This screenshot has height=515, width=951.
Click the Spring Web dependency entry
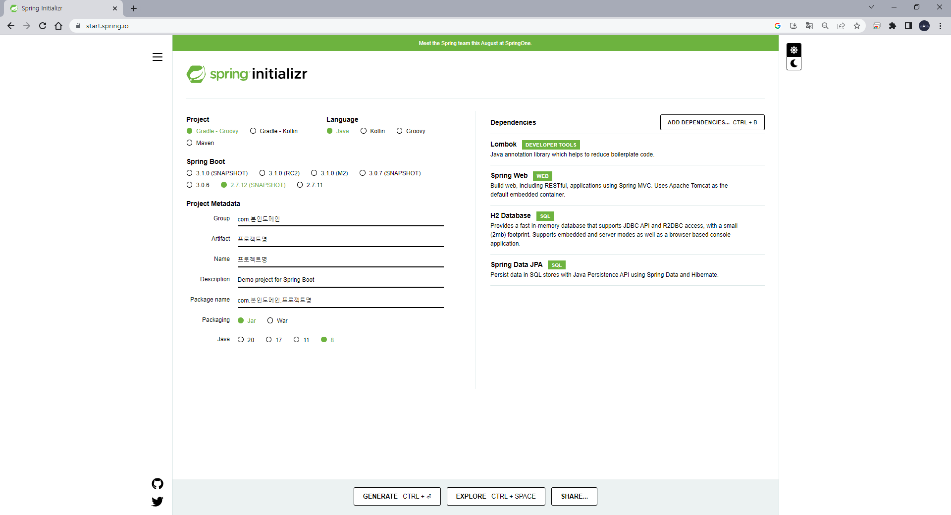pyautogui.click(x=627, y=185)
